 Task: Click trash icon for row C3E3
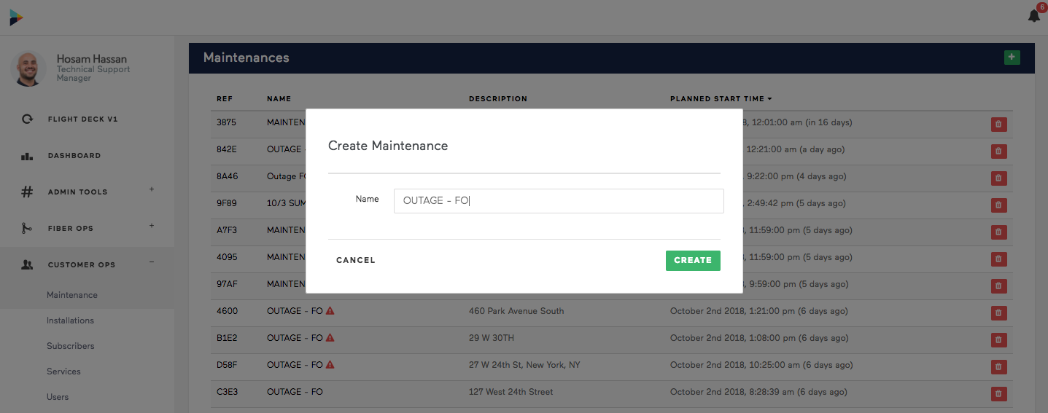(998, 393)
